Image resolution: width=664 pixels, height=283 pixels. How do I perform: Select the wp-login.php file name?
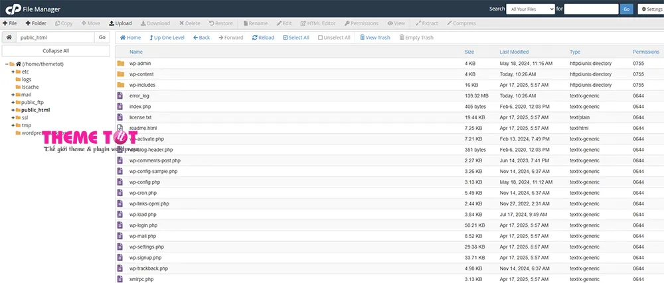tap(143, 225)
